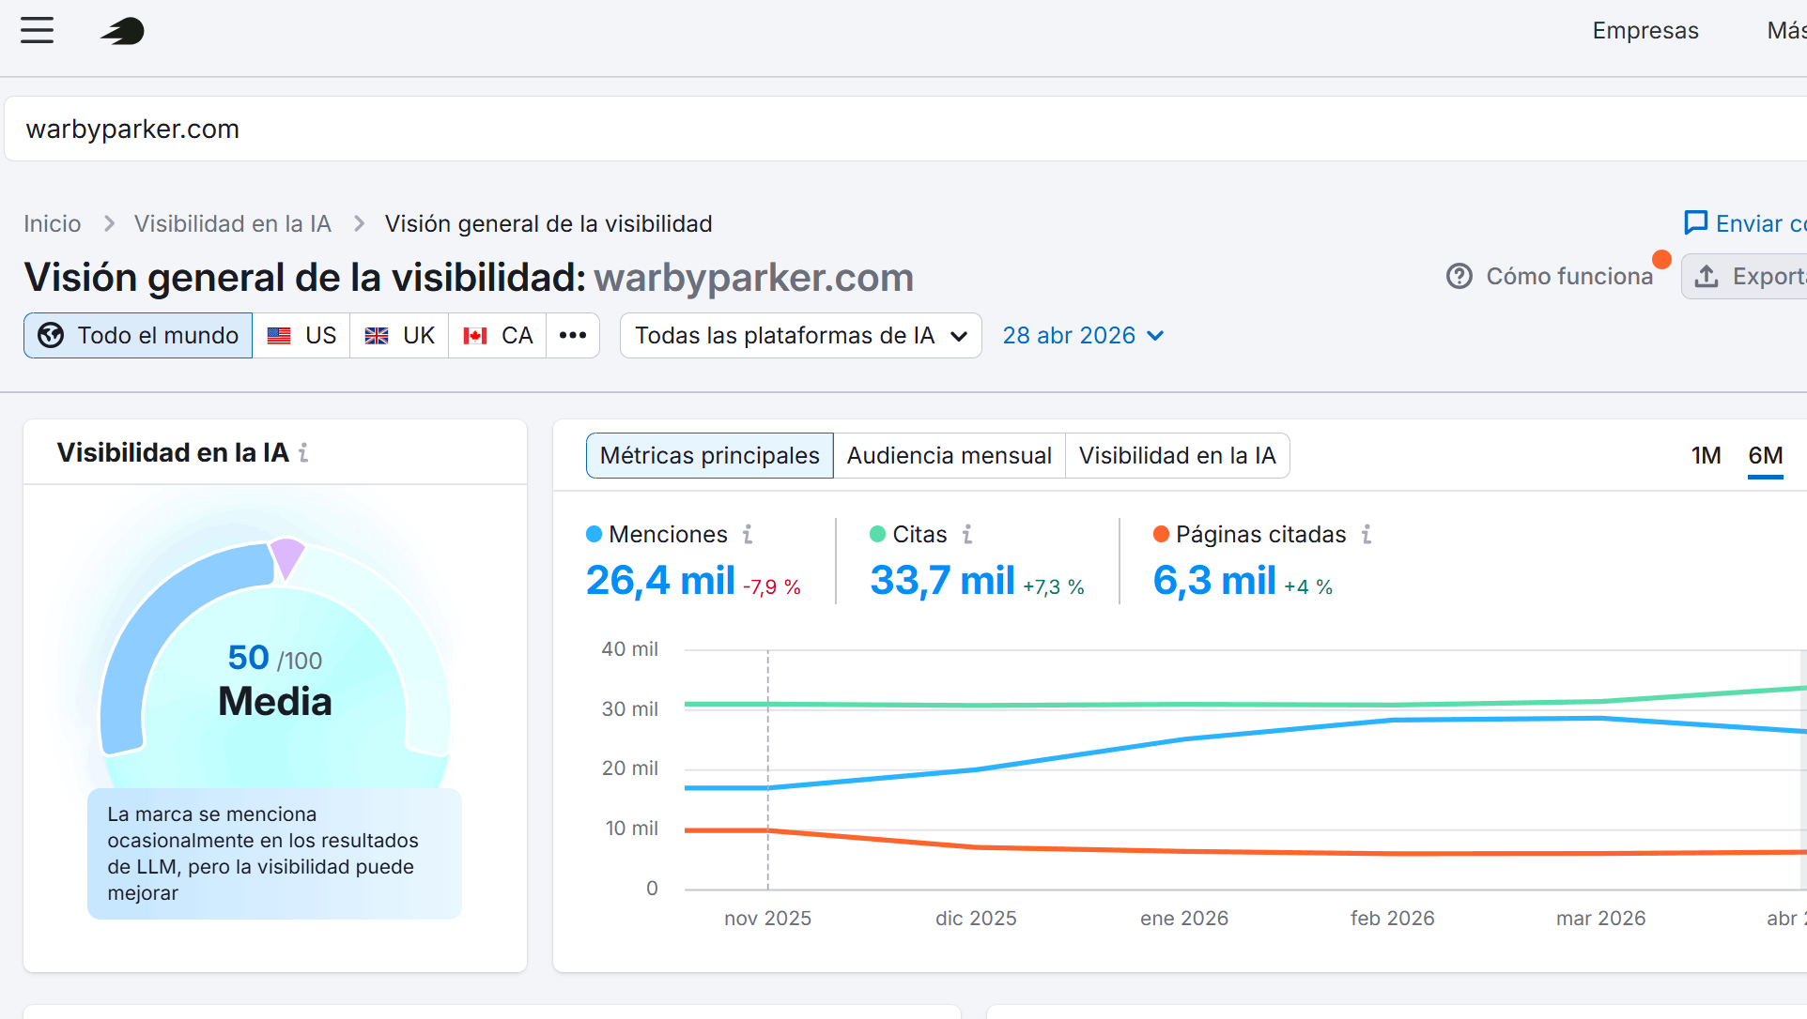Image resolution: width=1807 pixels, height=1019 pixels.
Task: Click the Enviar comentarios link text
Action: click(x=1761, y=223)
